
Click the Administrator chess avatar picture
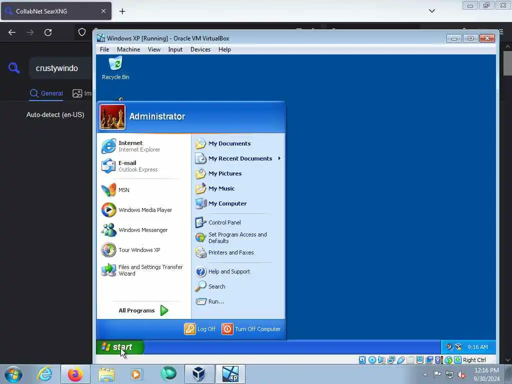[112, 117]
